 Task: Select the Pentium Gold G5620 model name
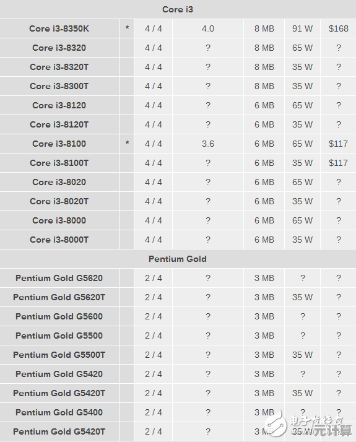pos(59,278)
